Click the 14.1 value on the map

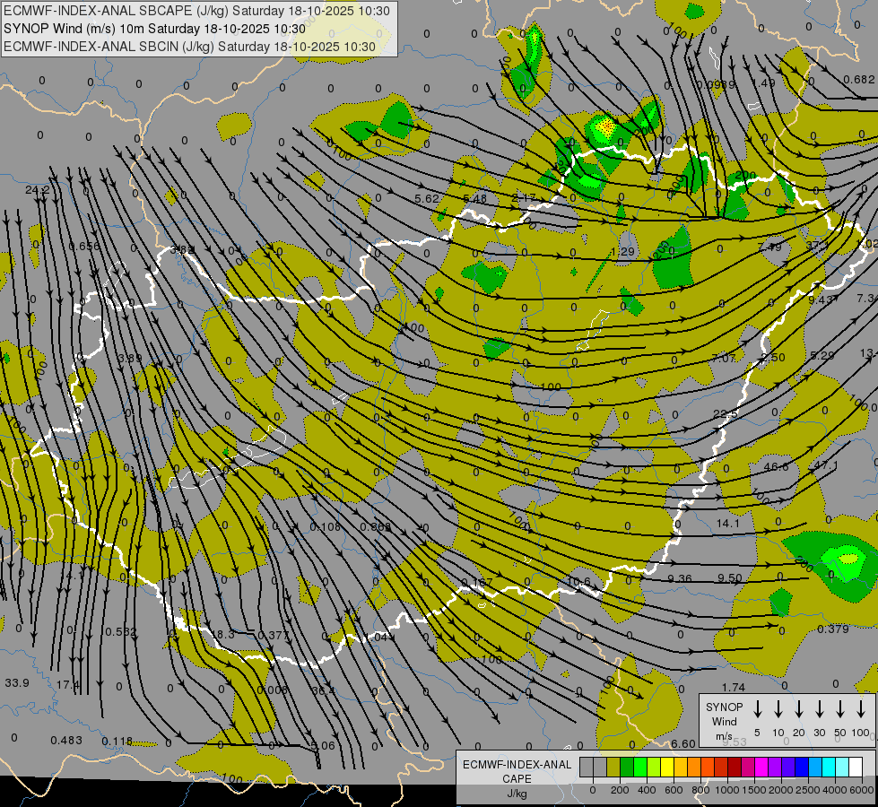pyautogui.click(x=728, y=524)
